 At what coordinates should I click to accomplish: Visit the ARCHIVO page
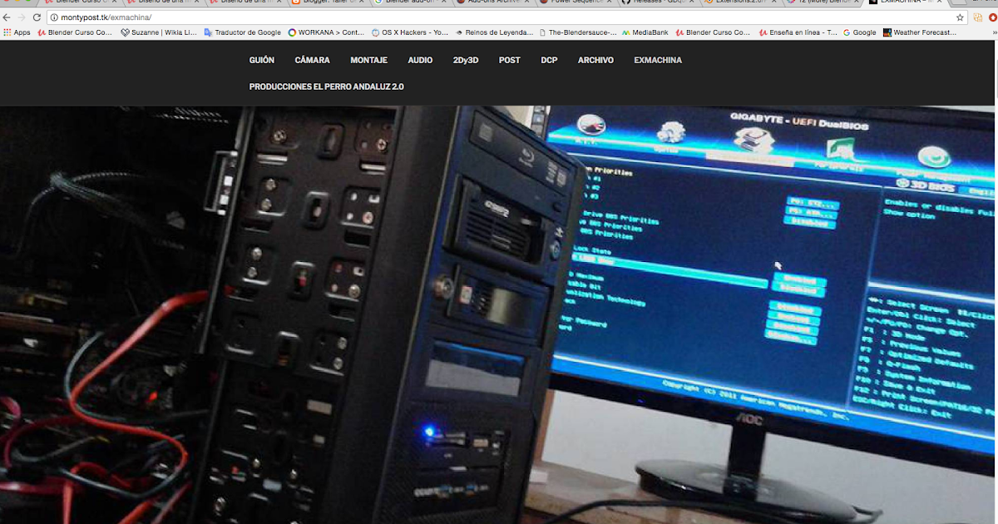coord(595,60)
